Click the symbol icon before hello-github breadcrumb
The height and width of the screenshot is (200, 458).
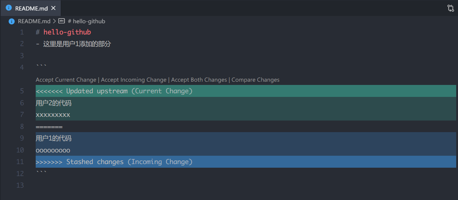pyautogui.click(x=62, y=21)
